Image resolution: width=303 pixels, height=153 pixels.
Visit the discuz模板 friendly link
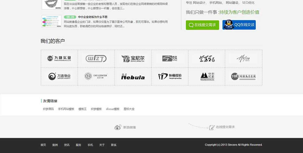point(113,109)
